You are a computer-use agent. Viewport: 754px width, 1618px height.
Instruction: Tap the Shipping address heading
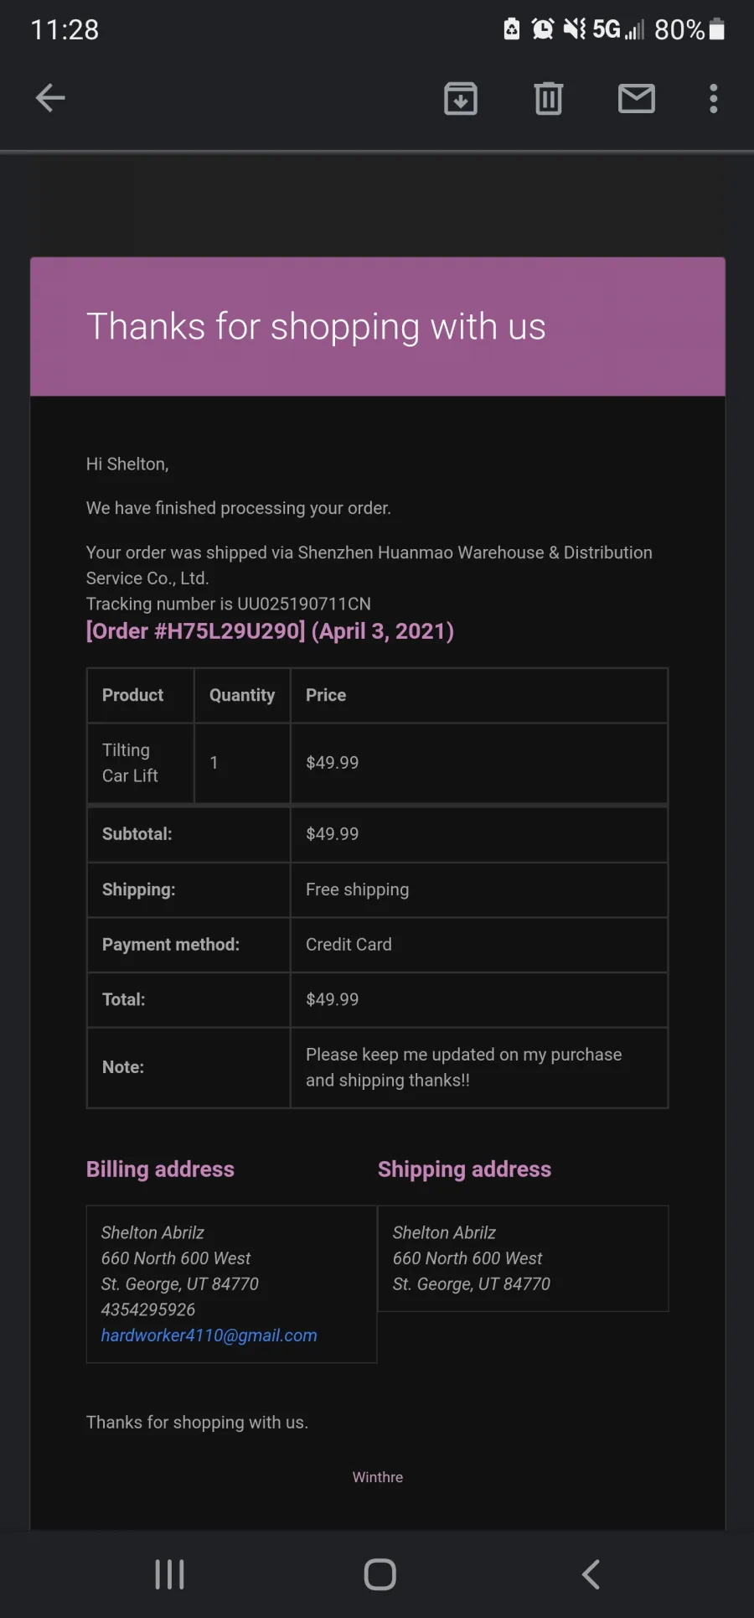pyautogui.click(x=464, y=1169)
